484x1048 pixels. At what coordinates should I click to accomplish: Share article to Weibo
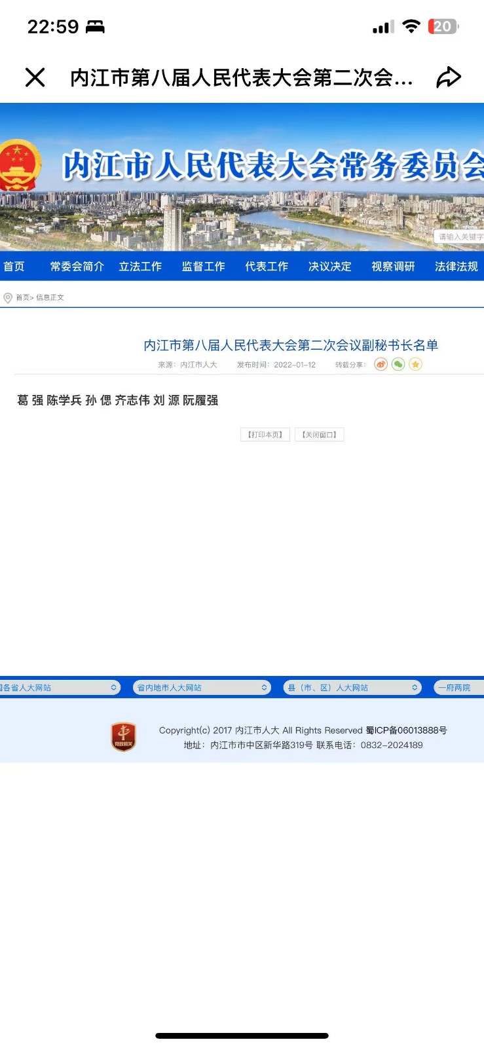pos(381,364)
